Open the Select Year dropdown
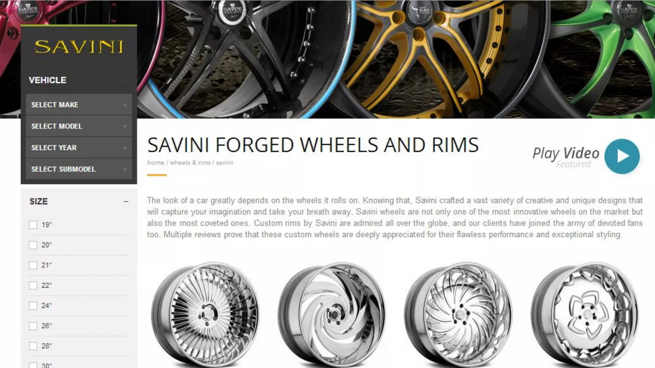 pyautogui.click(x=79, y=148)
